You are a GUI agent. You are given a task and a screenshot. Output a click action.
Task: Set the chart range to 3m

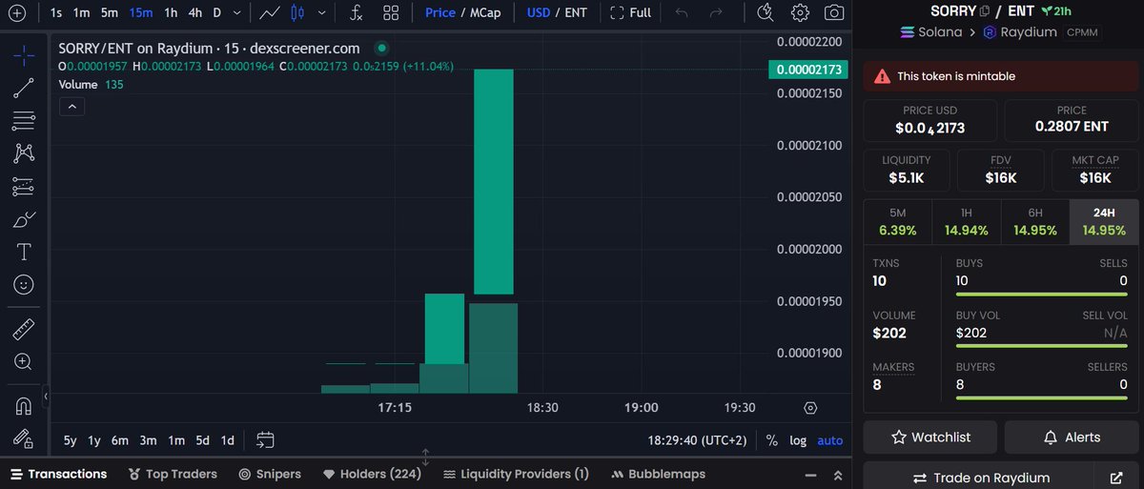[x=148, y=440]
